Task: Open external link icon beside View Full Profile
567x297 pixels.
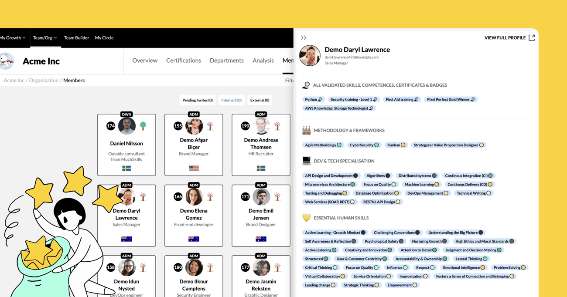Action: pyautogui.click(x=532, y=37)
